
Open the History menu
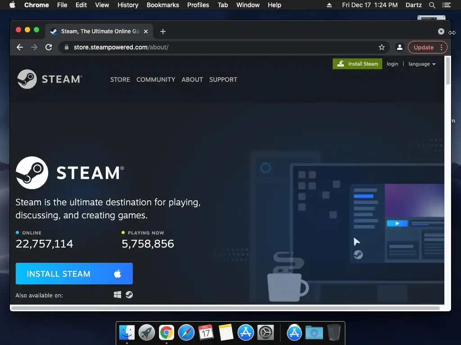[128, 5]
